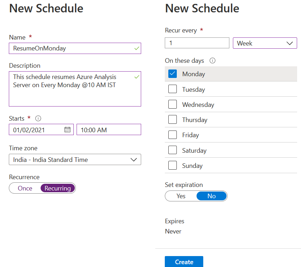Expand the Time zone dropdown
Viewport: 301px width, 267px height.
coord(75,159)
